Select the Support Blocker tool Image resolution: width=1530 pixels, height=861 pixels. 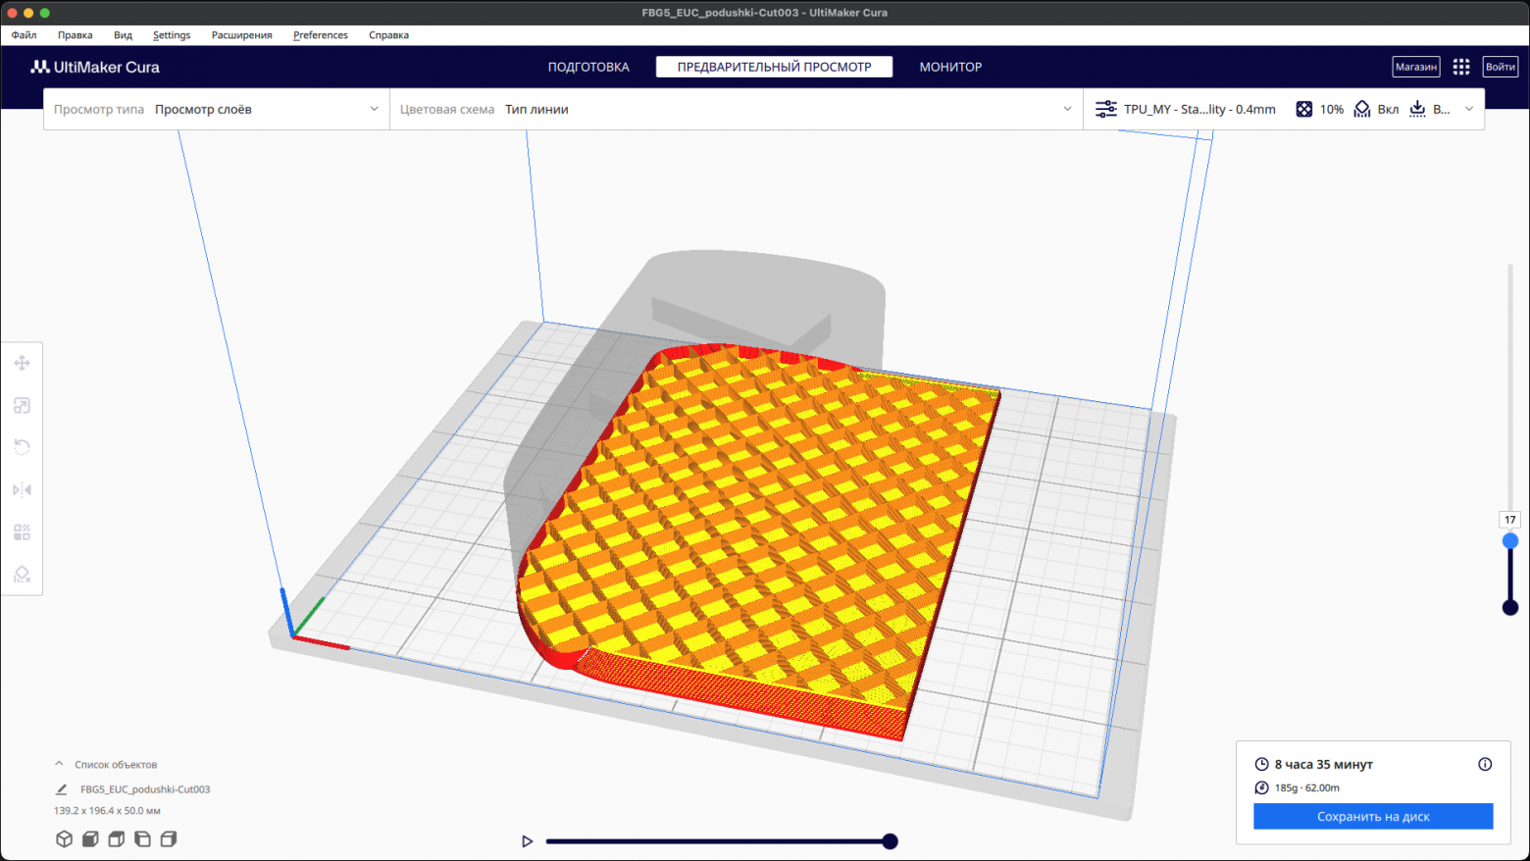tap(22, 574)
